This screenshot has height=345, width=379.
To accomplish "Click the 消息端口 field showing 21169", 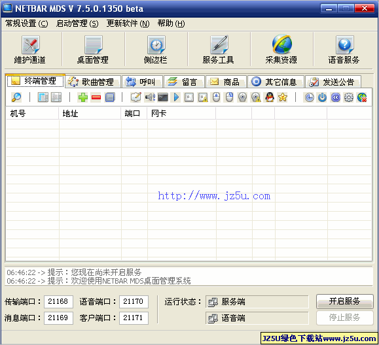I will [58, 318].
